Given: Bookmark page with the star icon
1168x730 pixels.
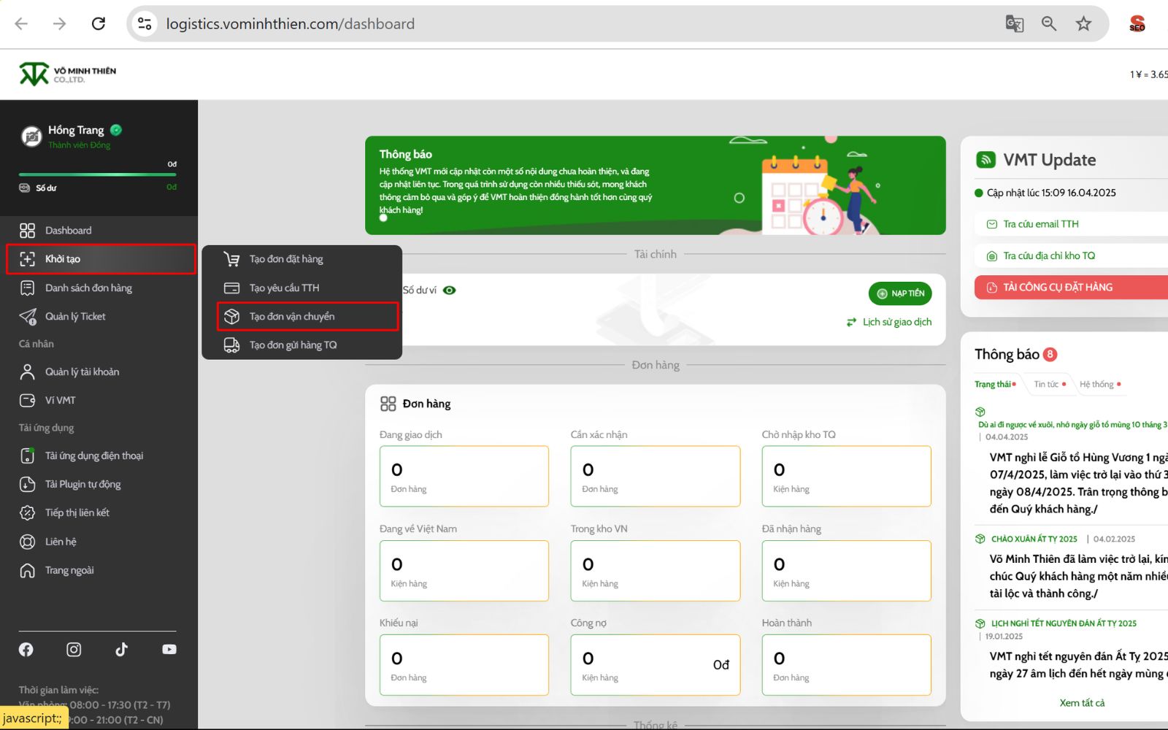Looking at the screenshot, I should click(1083, 24).
